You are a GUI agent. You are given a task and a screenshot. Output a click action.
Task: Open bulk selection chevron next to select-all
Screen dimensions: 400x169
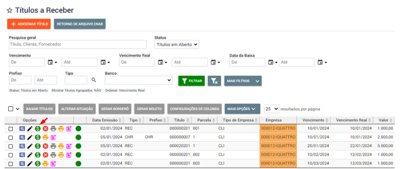(18, 109)
